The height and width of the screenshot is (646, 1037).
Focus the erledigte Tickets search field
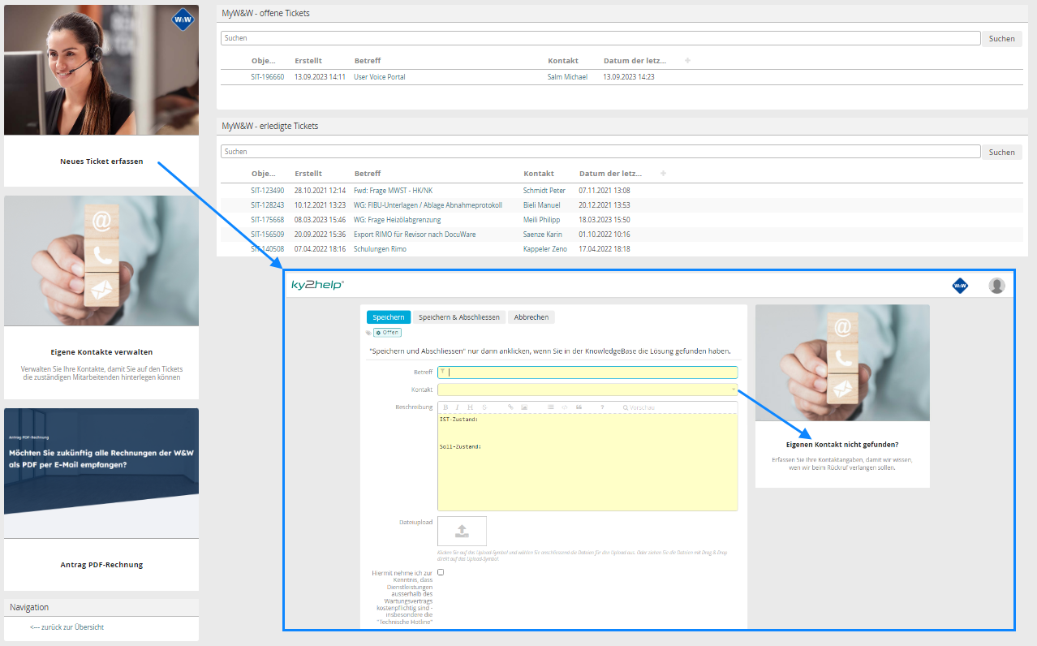600,152
